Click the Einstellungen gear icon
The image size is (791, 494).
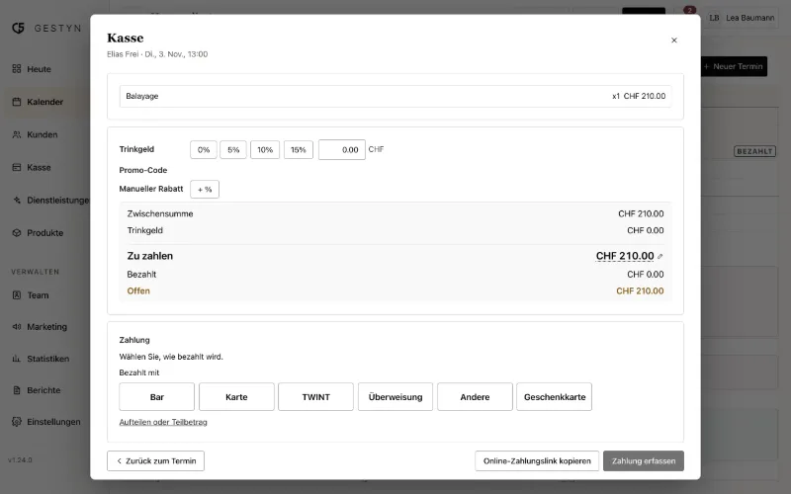tap(17, 422)
